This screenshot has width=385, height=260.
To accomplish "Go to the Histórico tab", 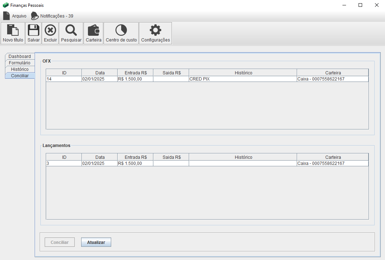I will point(20,69).
